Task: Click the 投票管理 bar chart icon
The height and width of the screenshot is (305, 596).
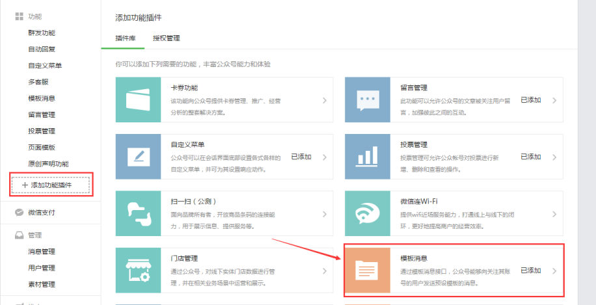Action: [x=367, y=157]
